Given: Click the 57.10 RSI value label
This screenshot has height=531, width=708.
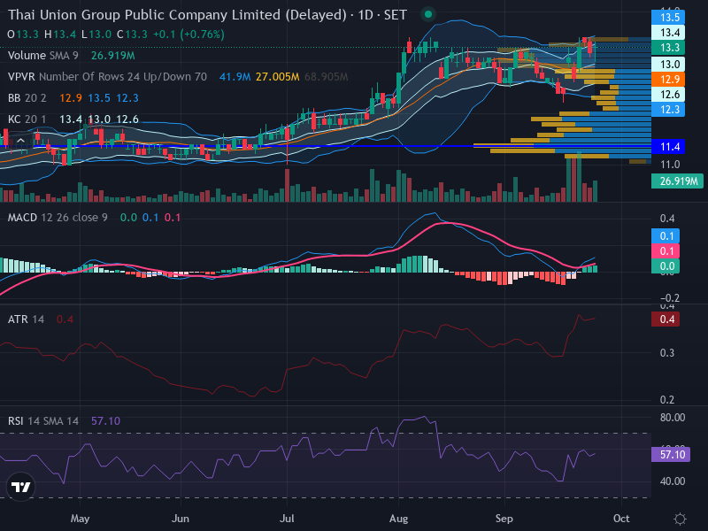Looking at the screenshot, I should (x=671, y=454).
